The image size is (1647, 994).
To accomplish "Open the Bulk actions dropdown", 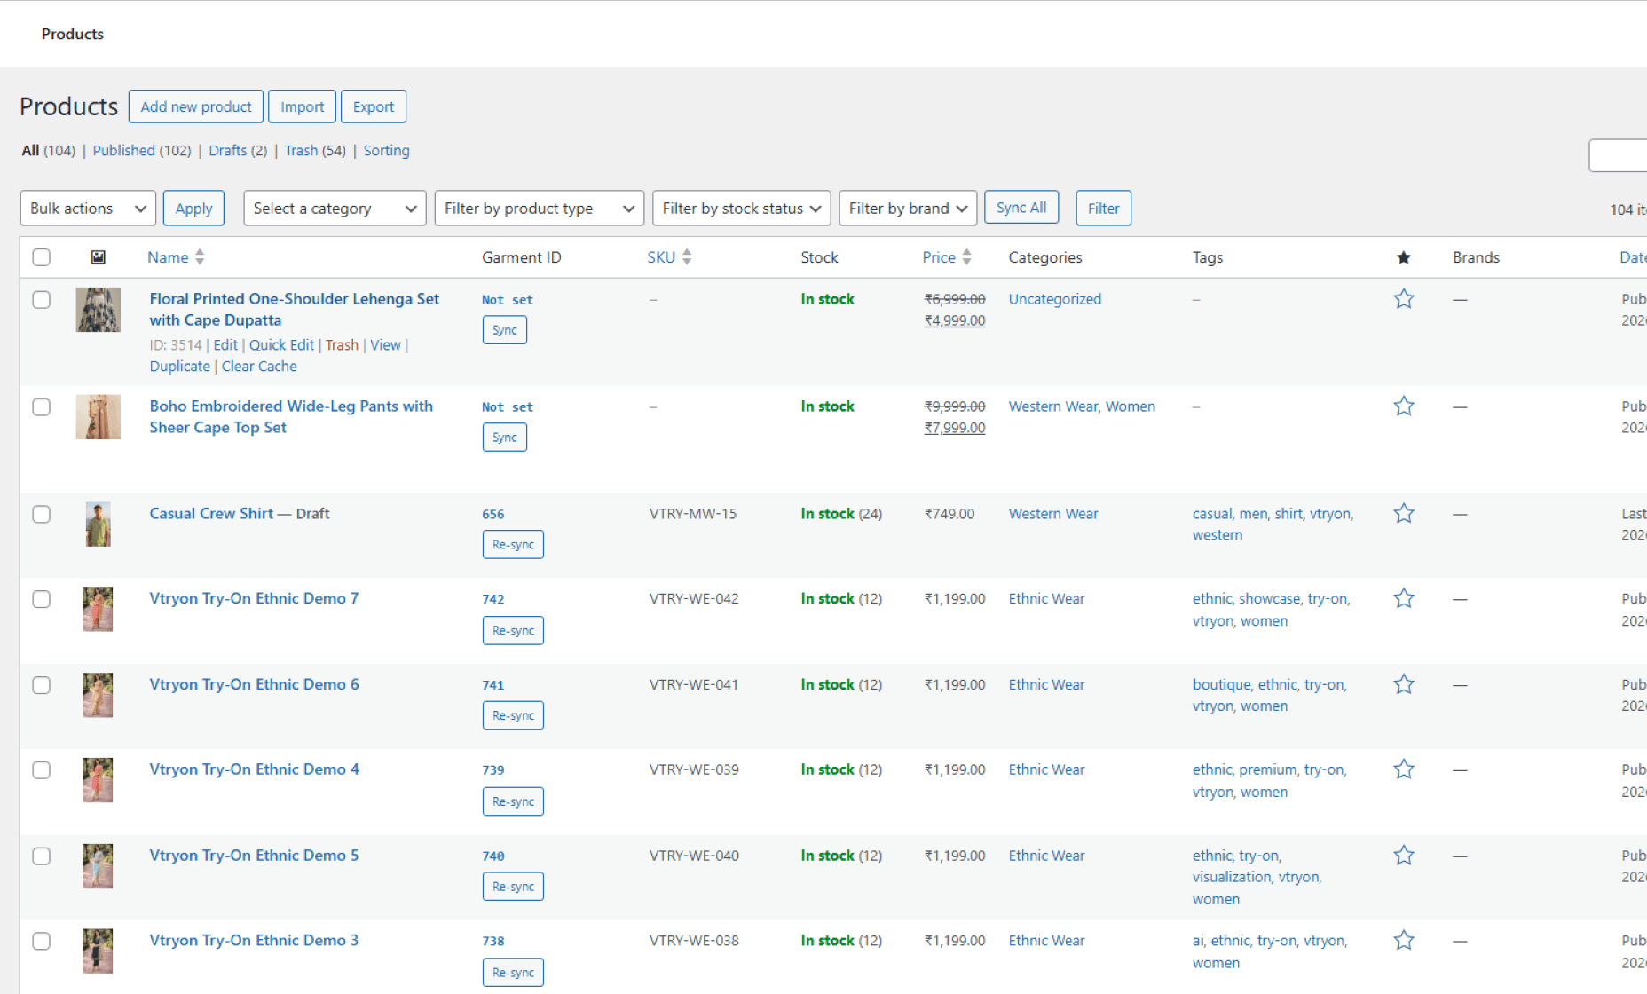I will [x=88, y=208].
